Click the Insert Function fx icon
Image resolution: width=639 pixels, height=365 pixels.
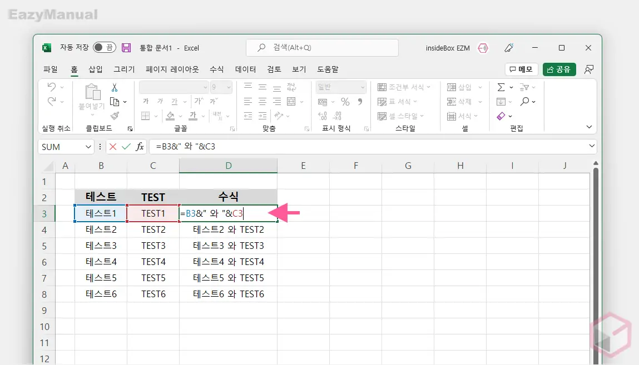tap(140, 147)
